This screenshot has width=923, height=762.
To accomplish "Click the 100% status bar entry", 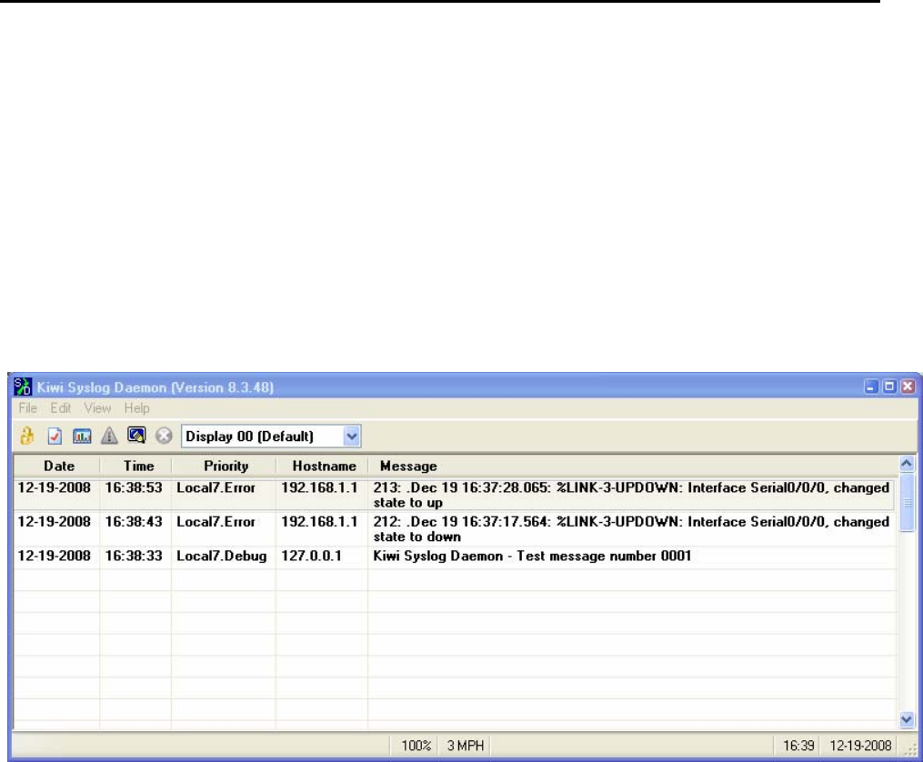I will 416,747.
